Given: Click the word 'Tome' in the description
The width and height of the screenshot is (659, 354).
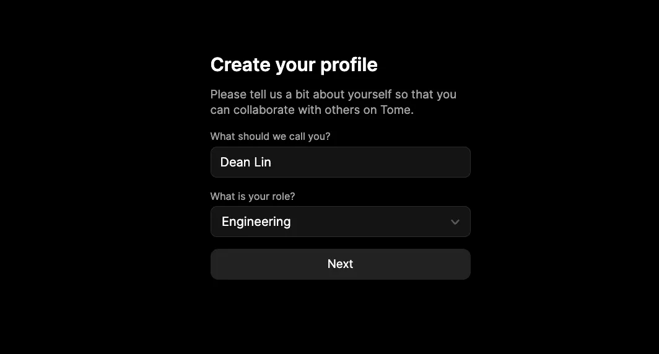Looking at the screenshot, I should coord(395,110).
